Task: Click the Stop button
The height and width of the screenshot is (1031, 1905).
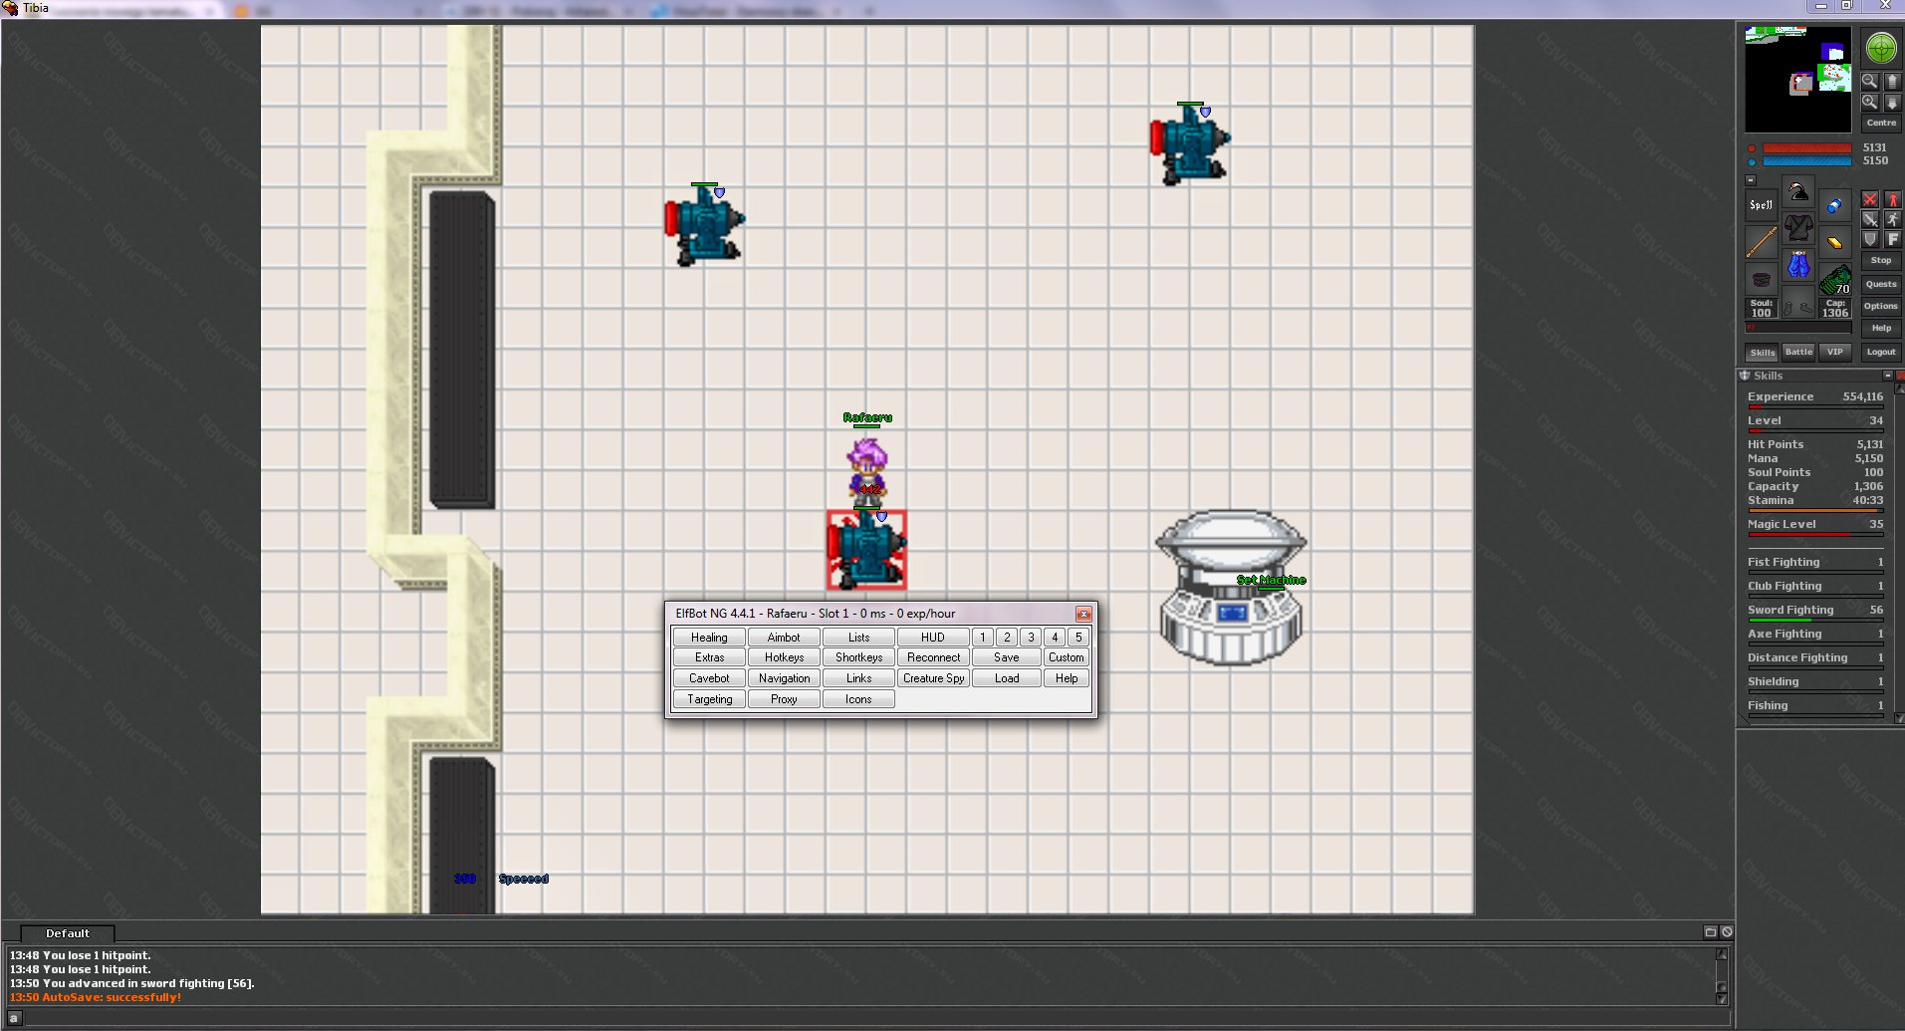Action: point(1881,260)
